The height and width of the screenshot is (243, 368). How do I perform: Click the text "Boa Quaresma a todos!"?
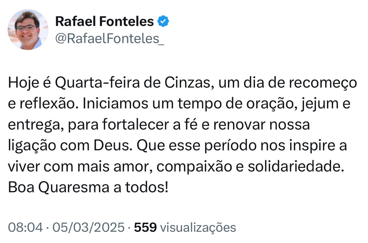[88, 188]
